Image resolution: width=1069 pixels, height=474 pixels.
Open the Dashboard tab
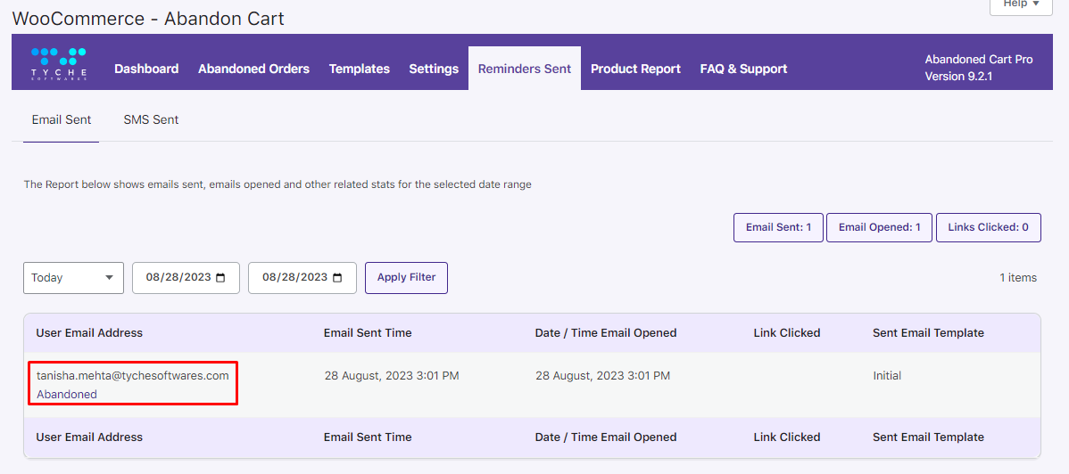click(x=146, y=69)
